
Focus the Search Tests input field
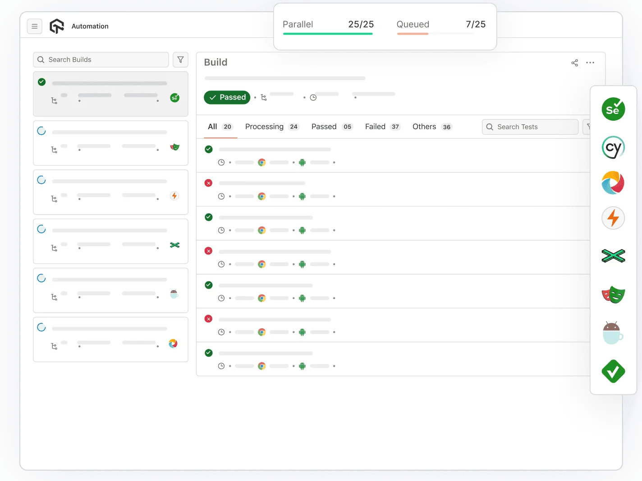pyautogui.click(x=530, y=127)
